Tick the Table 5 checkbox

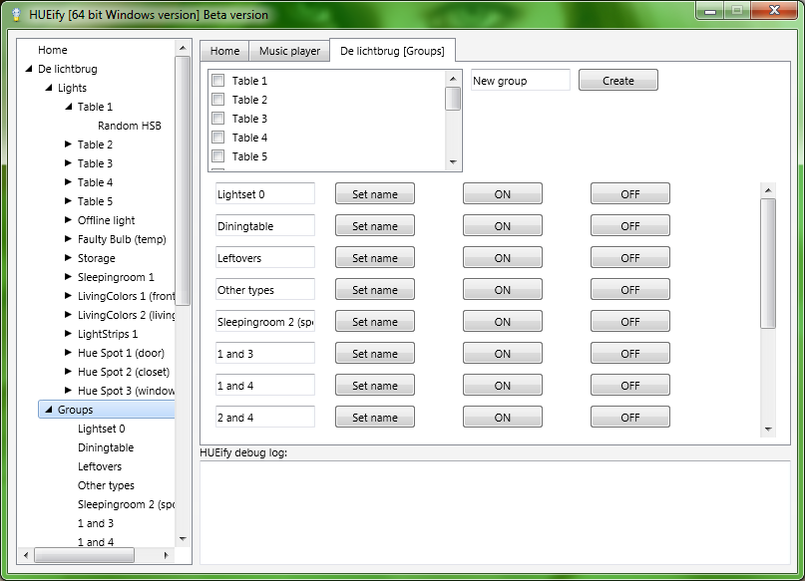pos(218,156)
